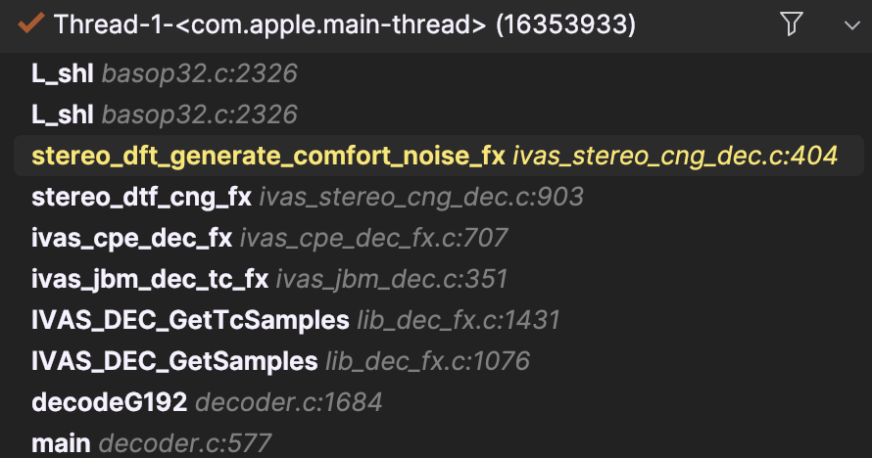Select the ivas_cpe_dec_fx stack frame
This screenshot has height=458, width=872.
click(131, 238)
